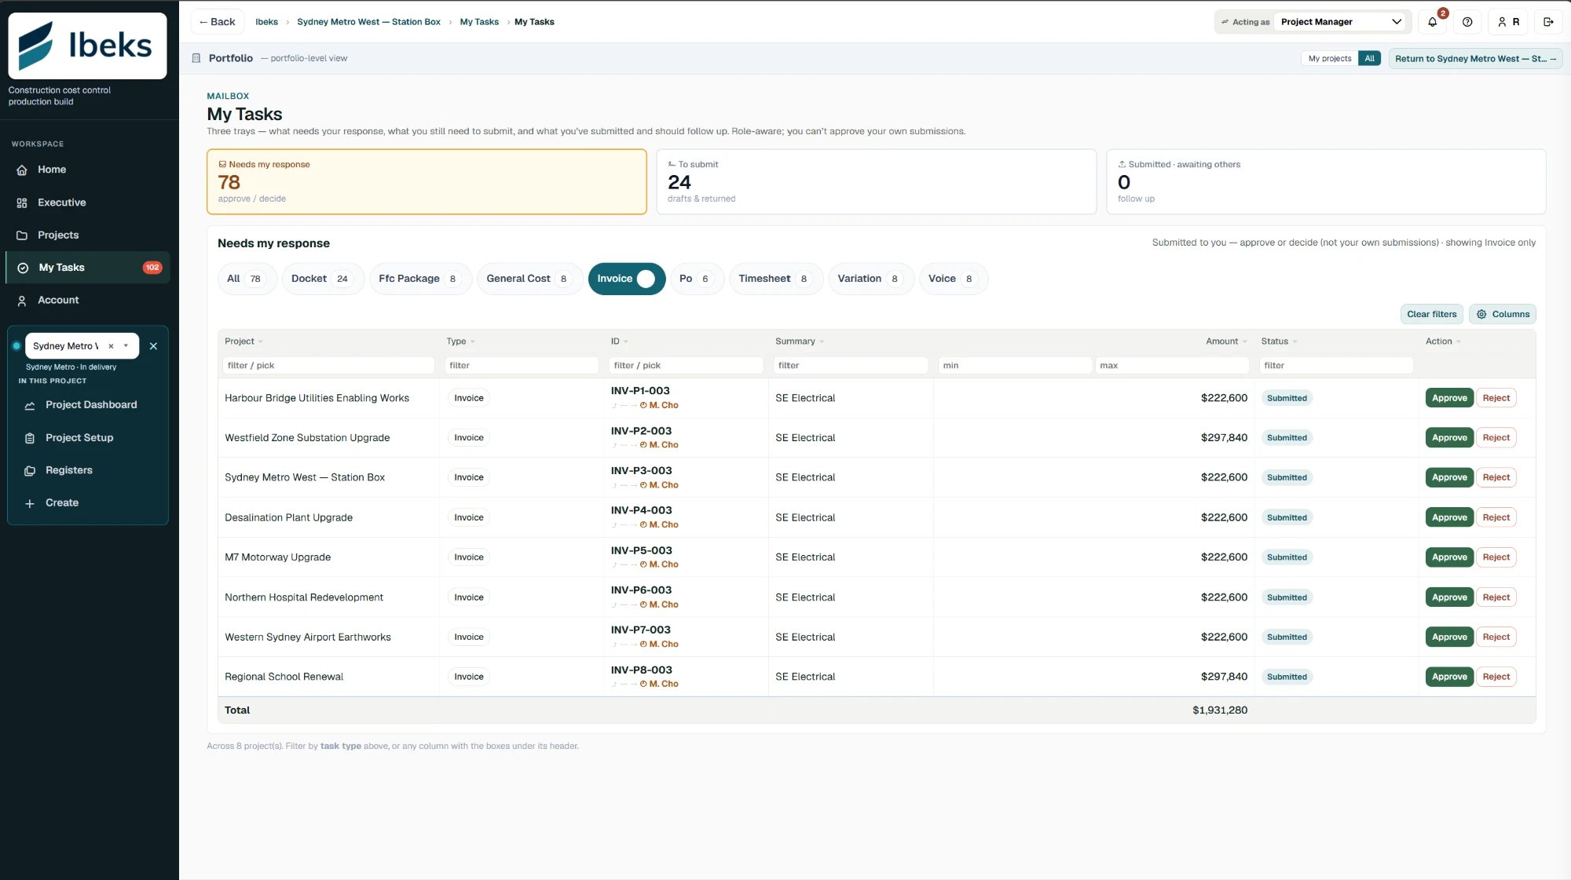Viewport: 1571px width, 880px height.
Task: Open the Acting as Project Manager dropdown
Action: point(1342,22)
